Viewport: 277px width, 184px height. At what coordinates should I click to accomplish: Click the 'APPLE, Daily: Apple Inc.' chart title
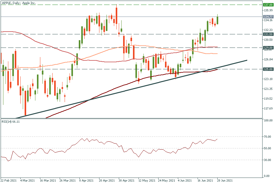click(x=19, y=3)
